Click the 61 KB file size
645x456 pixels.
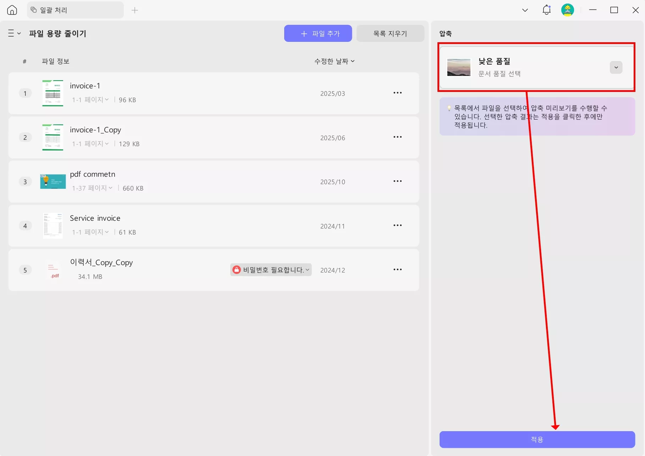(127, 232)
